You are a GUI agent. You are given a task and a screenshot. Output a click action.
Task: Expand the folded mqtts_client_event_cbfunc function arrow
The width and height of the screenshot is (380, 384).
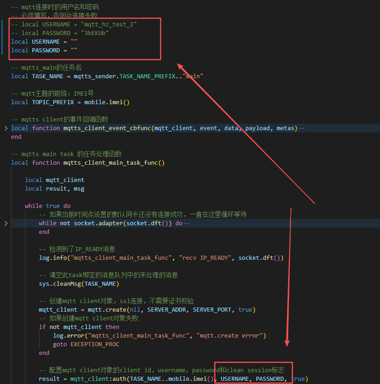[5, 128]
